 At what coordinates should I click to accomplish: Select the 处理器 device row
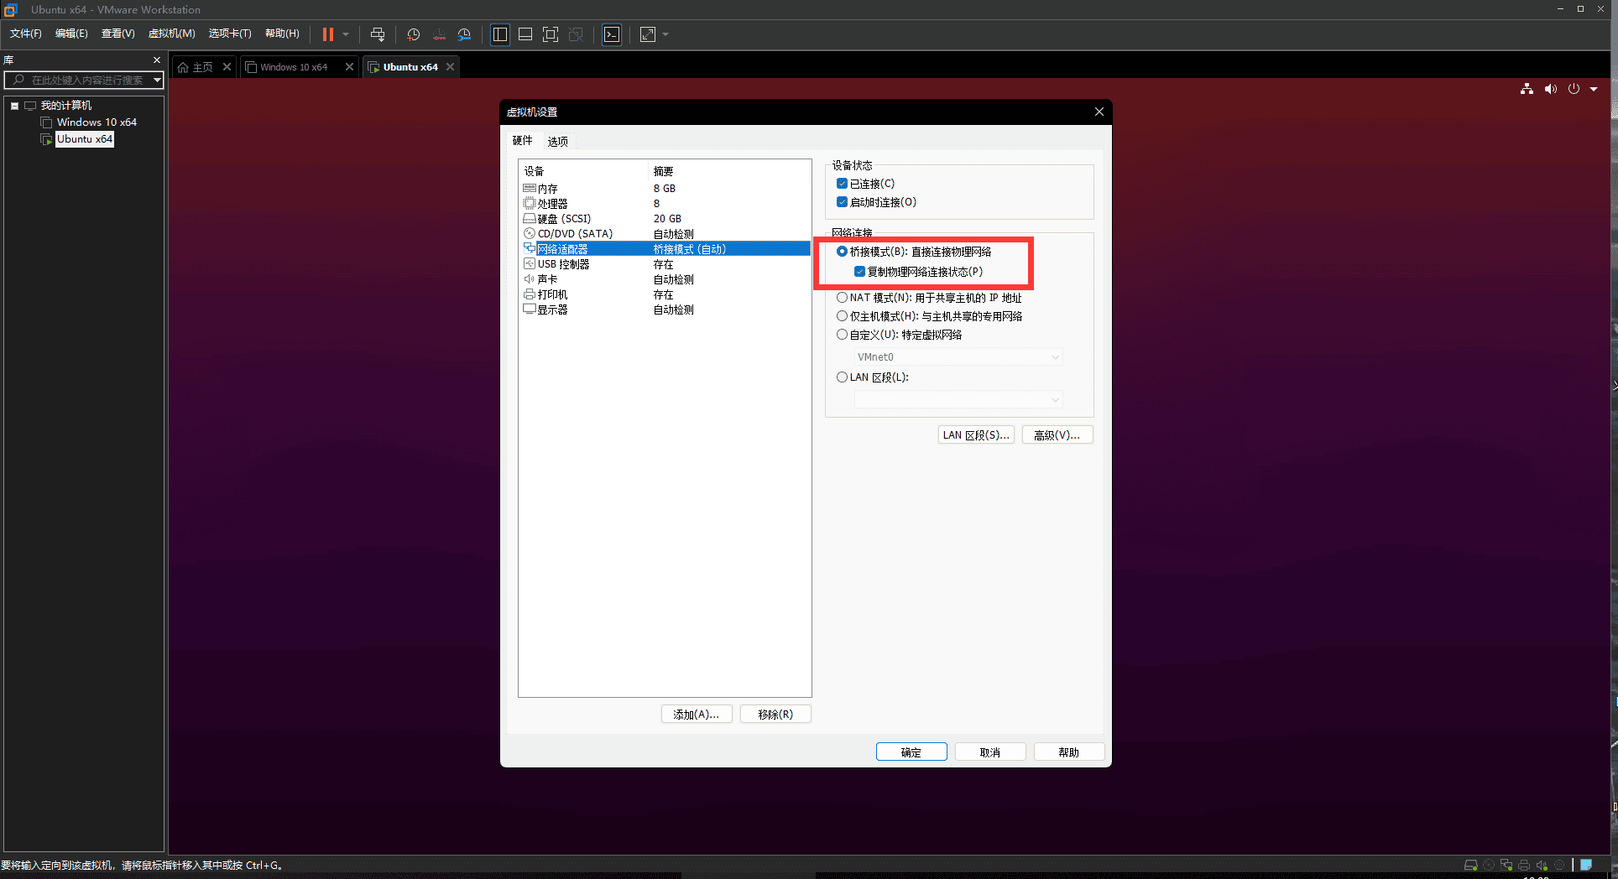click(x=665, y=204)
